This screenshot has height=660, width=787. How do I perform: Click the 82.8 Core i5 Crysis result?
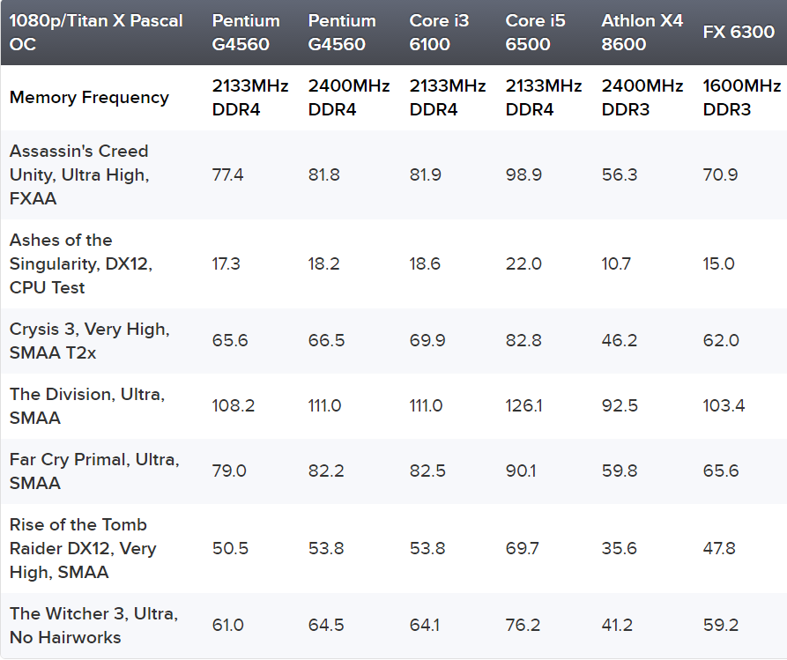pyautogui.click(x=523, y=340)
